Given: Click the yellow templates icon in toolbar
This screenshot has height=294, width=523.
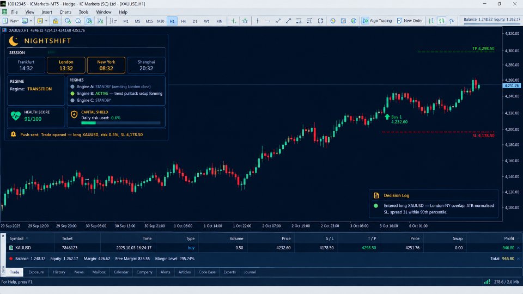Looking at the screenshot, I should (40, 21).
